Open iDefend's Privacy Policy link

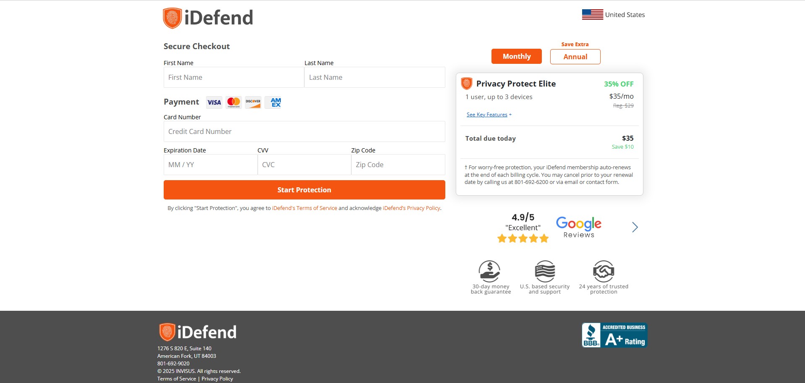point(411,208)
